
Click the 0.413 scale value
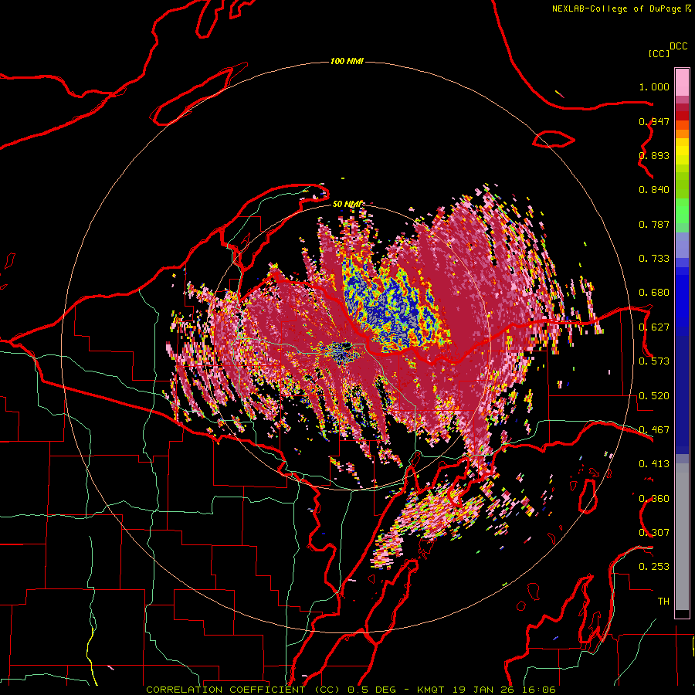[654, 464]
